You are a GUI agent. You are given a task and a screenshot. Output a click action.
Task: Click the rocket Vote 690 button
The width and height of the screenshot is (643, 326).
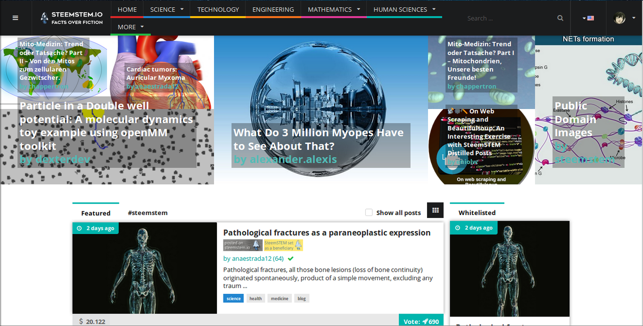pos(421,321)
